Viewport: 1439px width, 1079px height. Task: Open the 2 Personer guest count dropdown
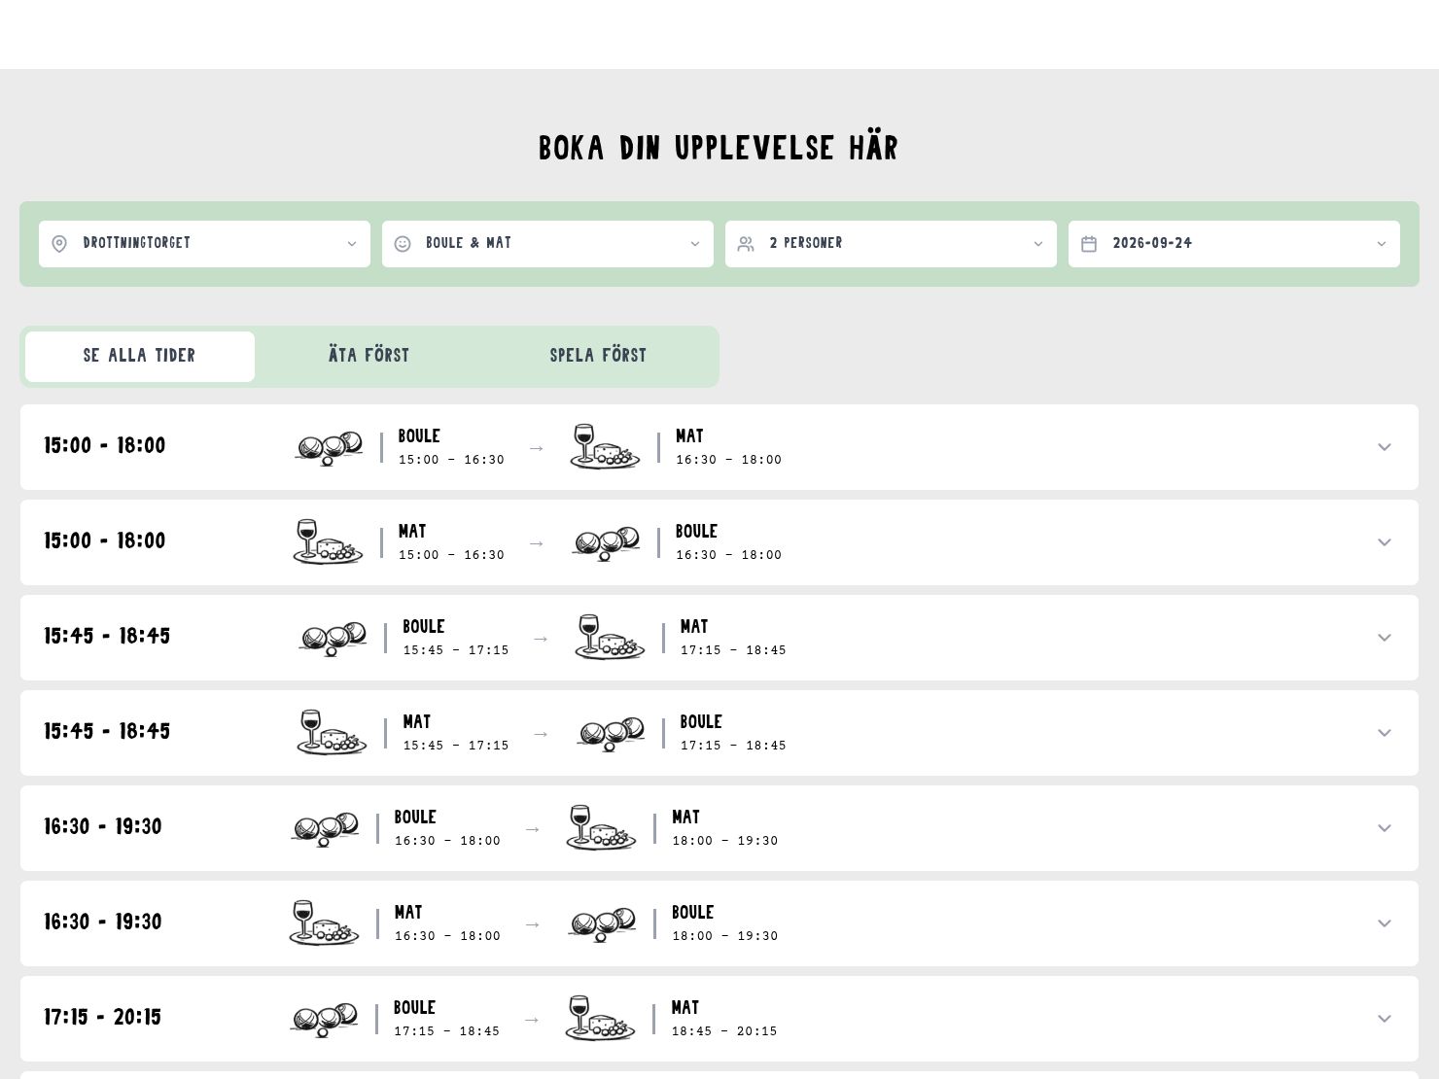tap(891, 244)
